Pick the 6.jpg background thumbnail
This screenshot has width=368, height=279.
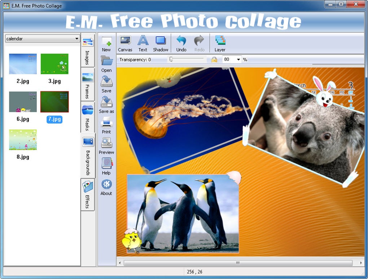23,102
